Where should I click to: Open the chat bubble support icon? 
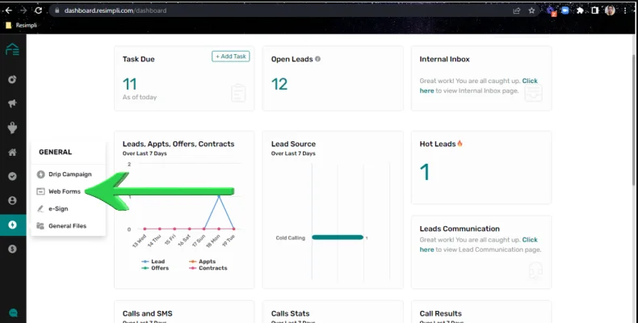click(13, 313)
